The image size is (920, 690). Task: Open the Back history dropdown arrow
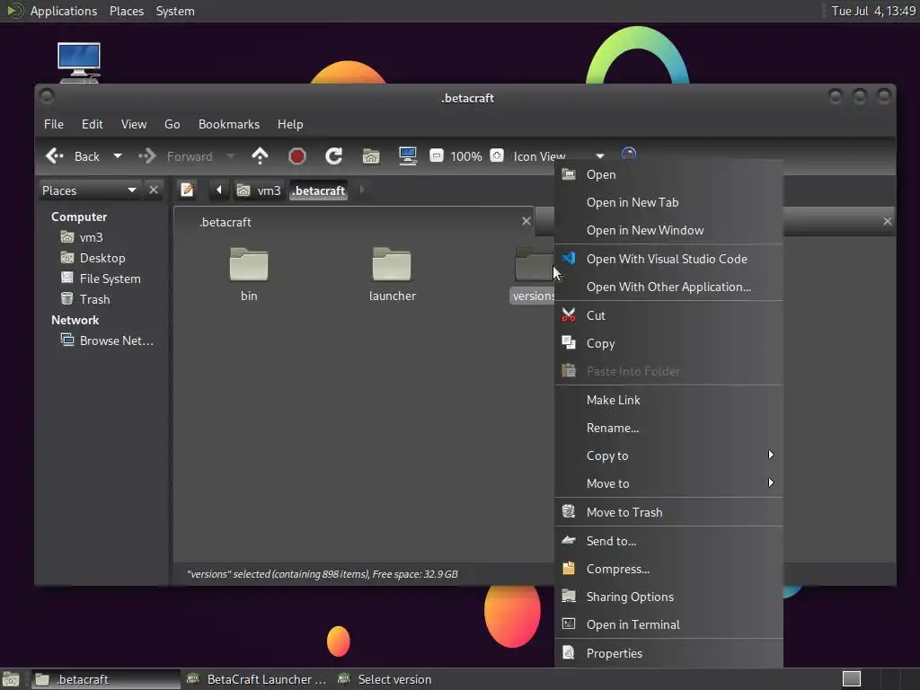(x=118, y=156)
